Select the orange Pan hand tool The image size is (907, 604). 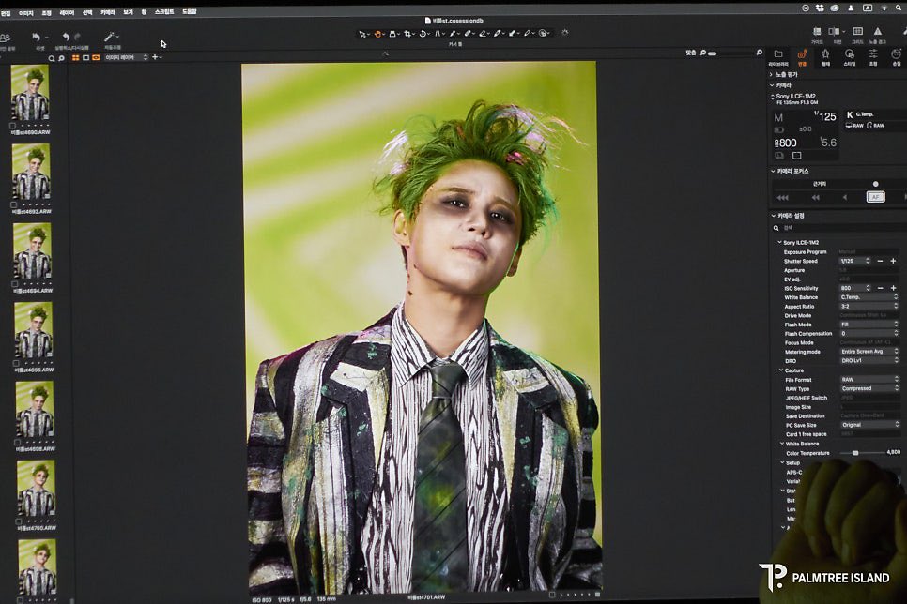(x=377, y=34)
